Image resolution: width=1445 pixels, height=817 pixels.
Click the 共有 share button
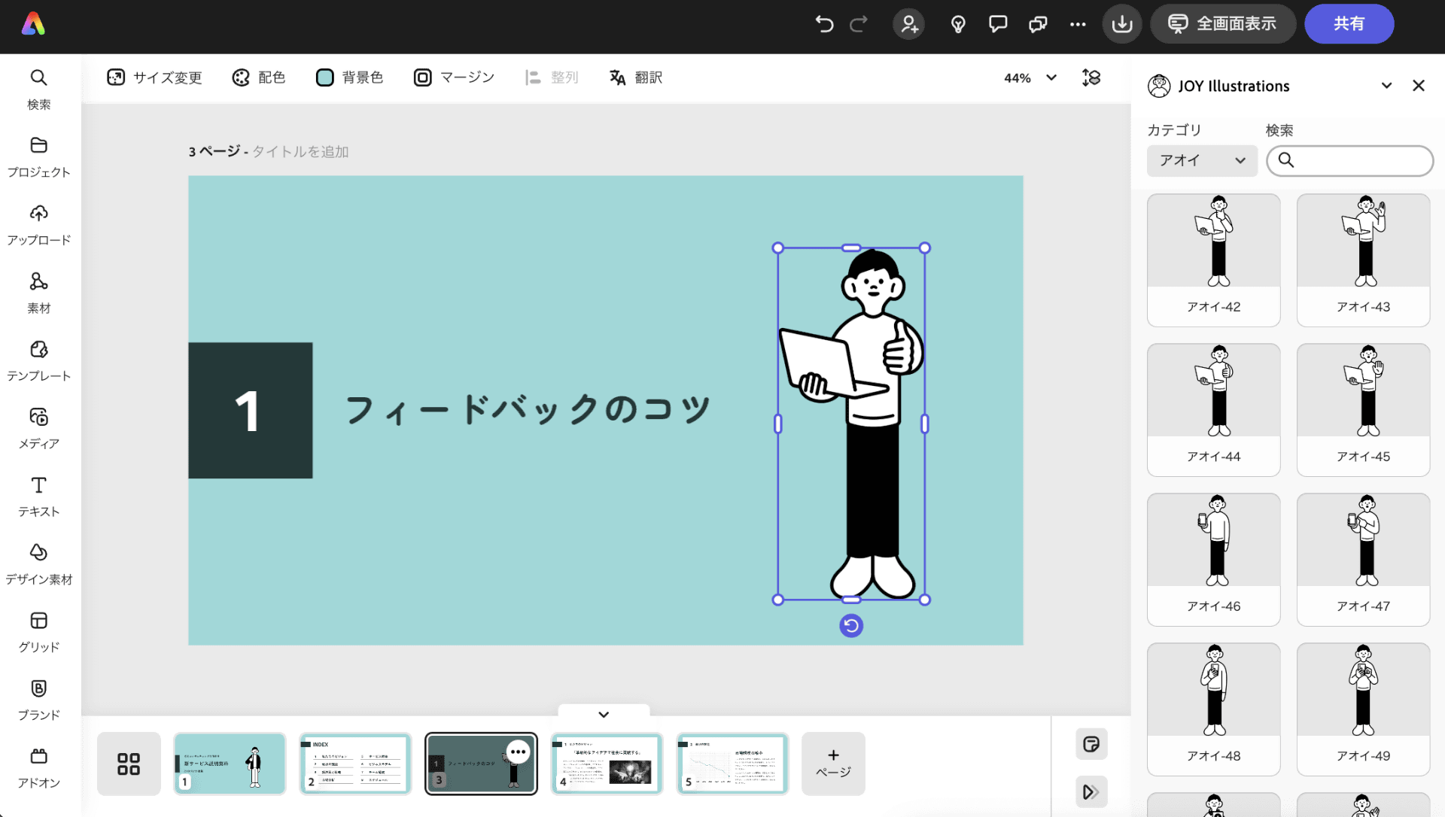click(x=1349, y=24)
